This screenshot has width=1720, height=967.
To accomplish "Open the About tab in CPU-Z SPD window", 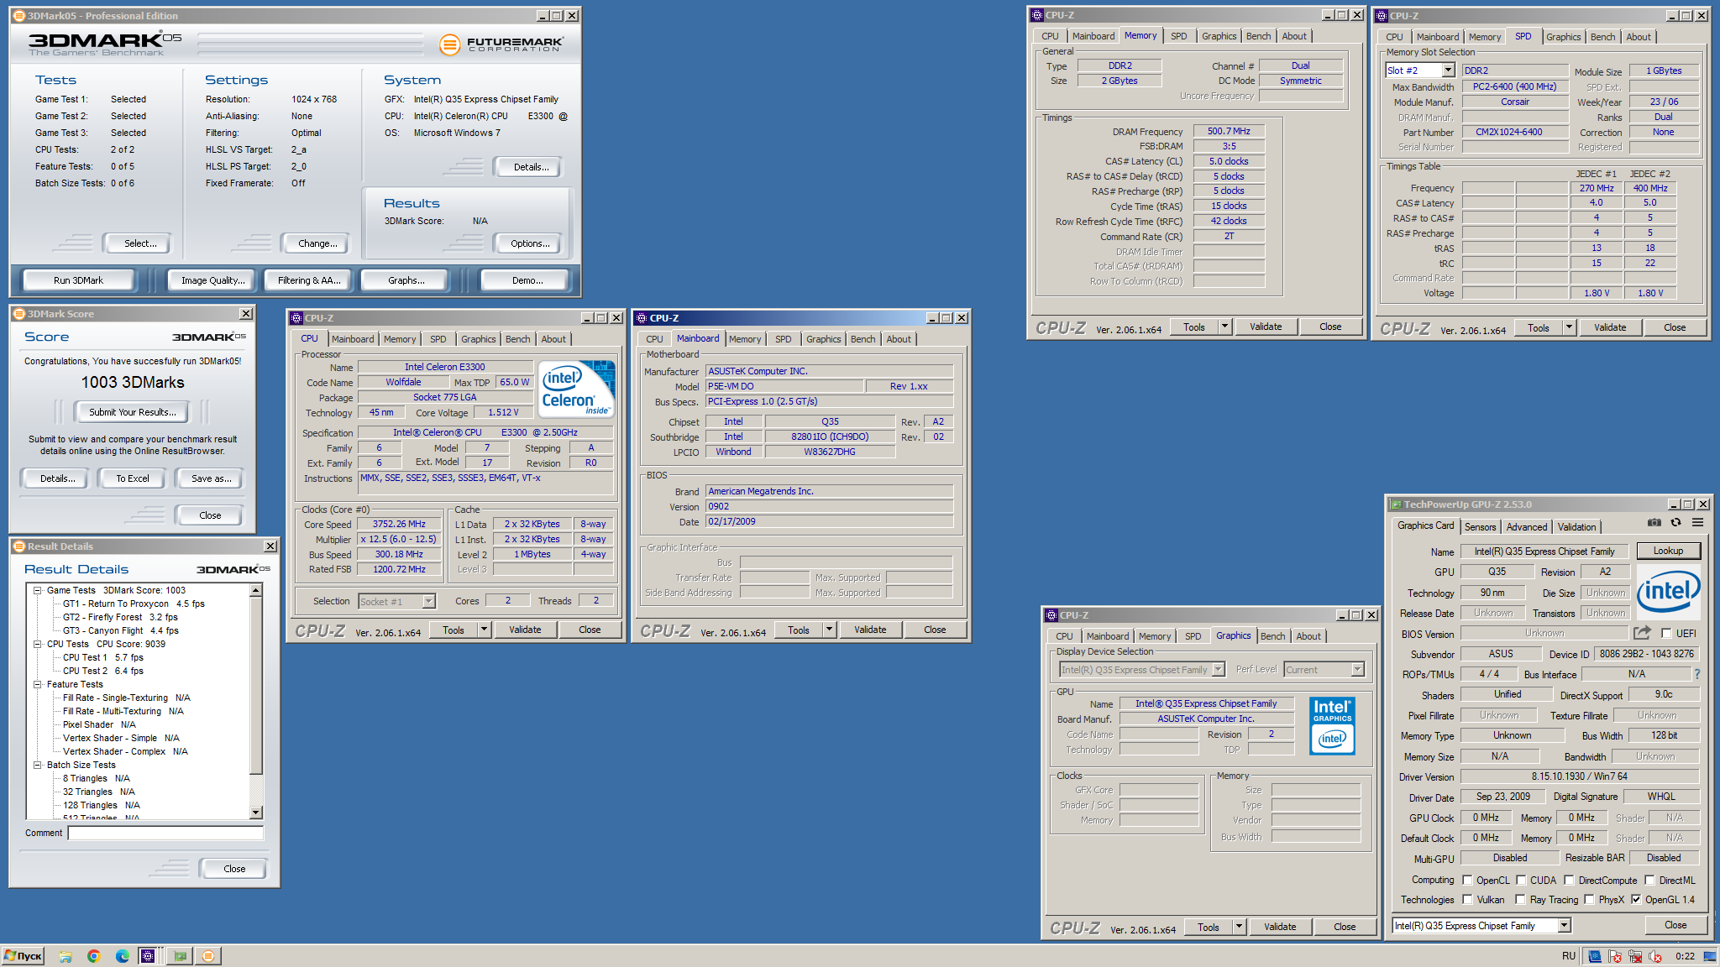I will (x=1638, y=37).
